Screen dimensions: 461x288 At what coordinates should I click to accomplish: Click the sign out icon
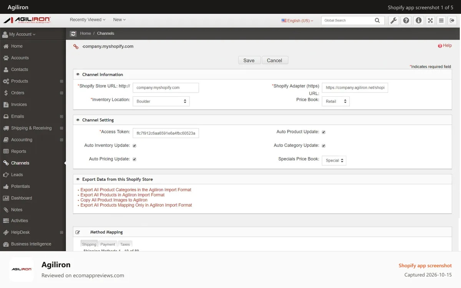point(452,21)
